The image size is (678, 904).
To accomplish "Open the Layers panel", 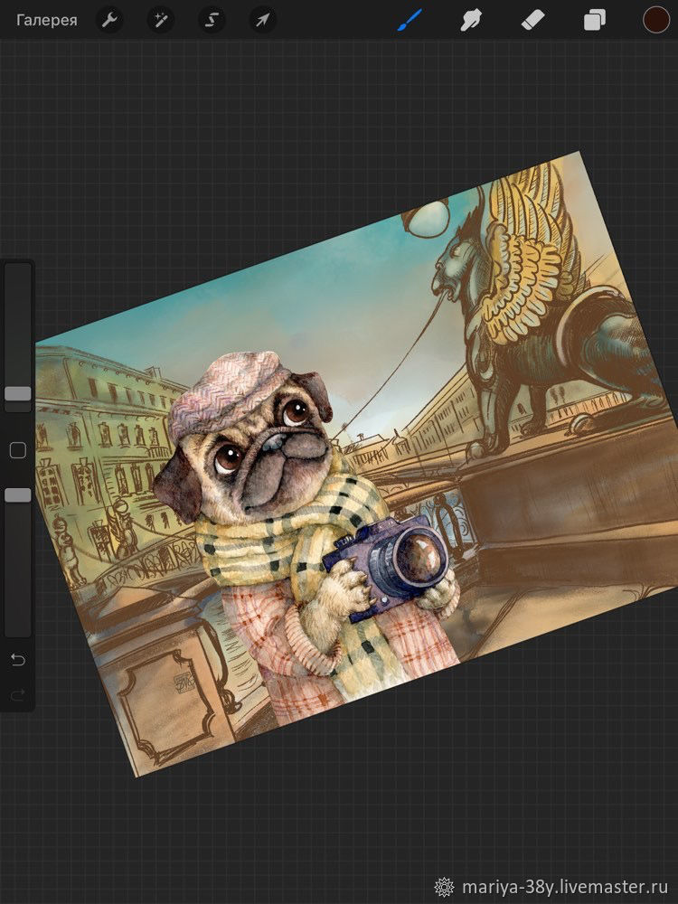I will 595,22.
